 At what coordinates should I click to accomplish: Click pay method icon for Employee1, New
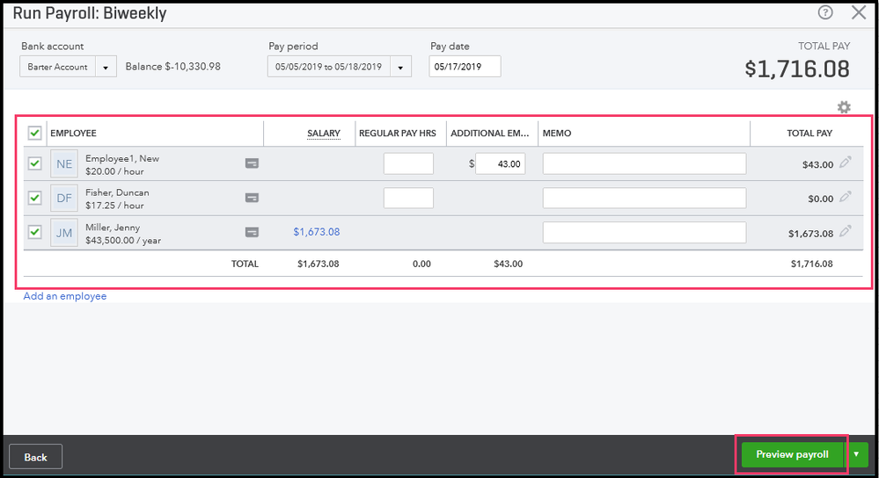[x=253, y=163]
